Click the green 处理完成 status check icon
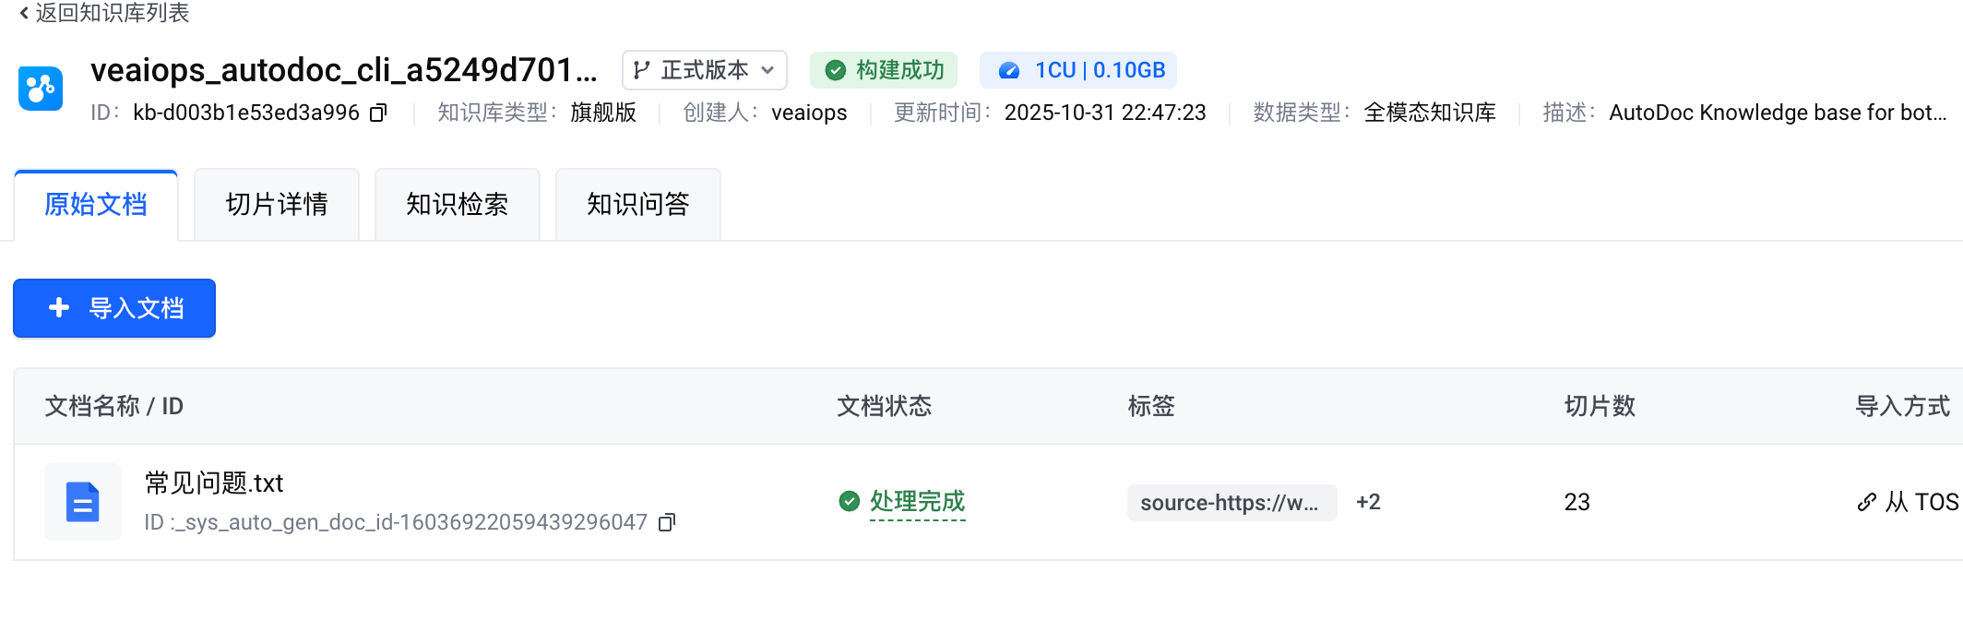Viewport: 1963px width, 644px height. pos(849,501)
